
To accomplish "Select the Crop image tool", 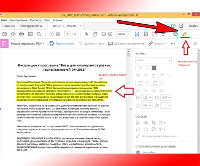I will click(154, 123).
